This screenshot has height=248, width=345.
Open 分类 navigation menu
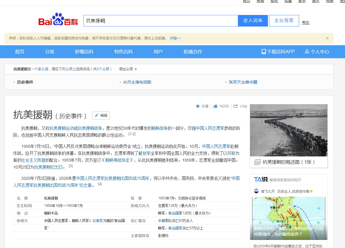[x=49, y=52]
